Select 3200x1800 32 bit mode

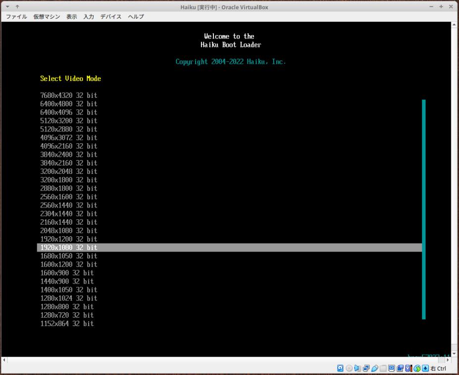pos(68,180)
